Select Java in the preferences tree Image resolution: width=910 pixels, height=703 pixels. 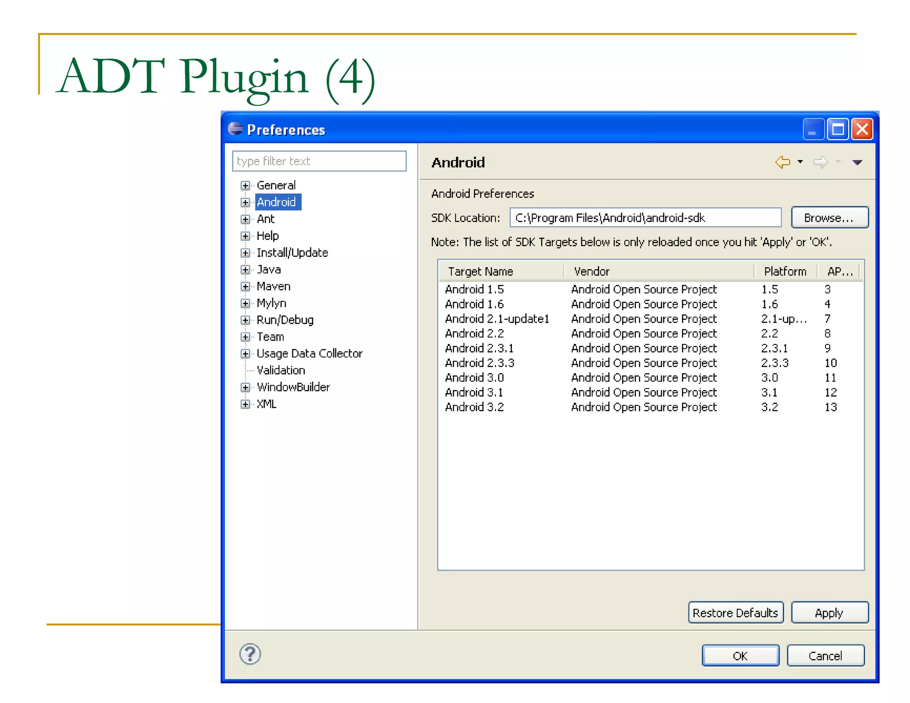coord(269,270)
